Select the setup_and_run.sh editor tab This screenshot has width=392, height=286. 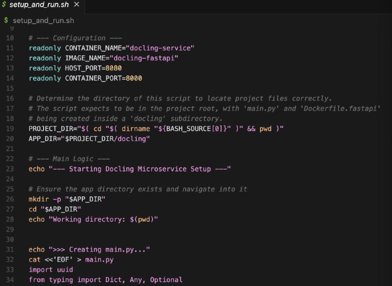pos(42,5)
